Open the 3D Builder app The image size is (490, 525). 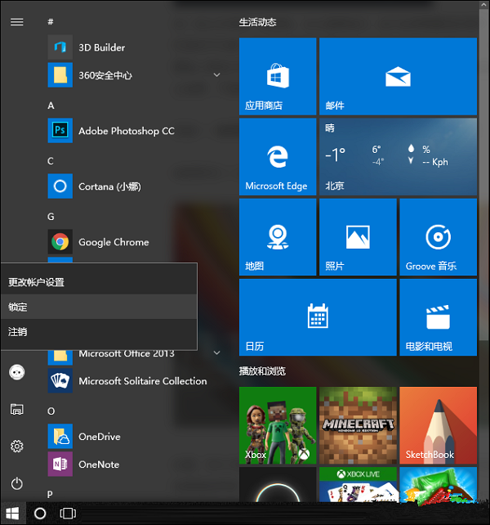[101, 47]
